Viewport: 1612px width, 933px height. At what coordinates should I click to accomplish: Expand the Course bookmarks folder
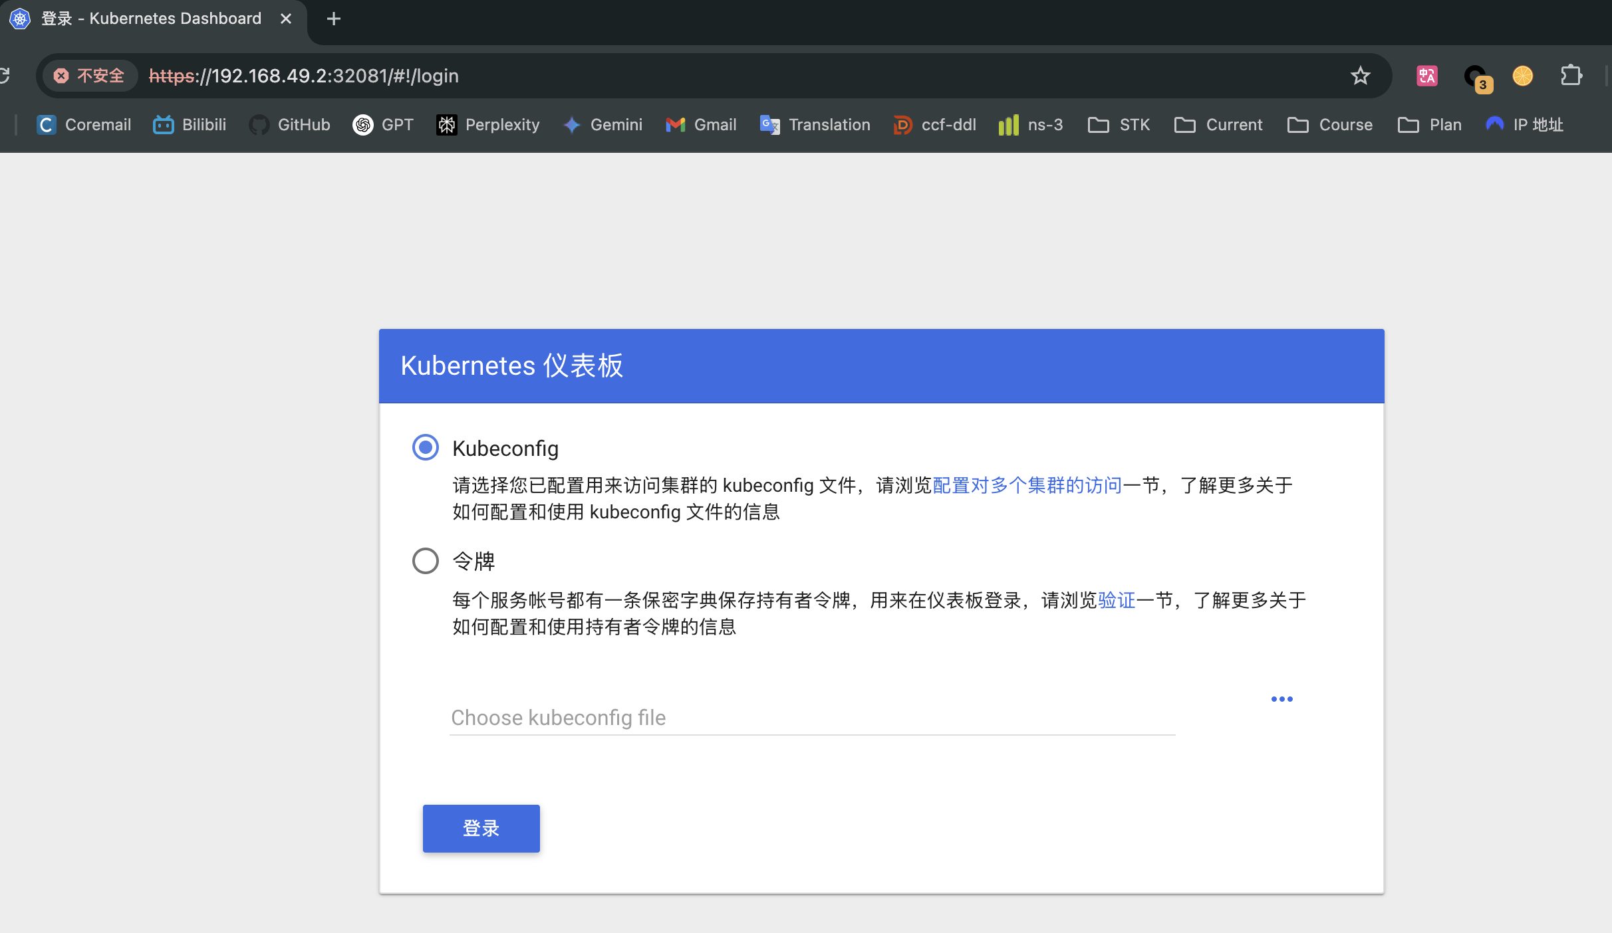point(1329,124)
